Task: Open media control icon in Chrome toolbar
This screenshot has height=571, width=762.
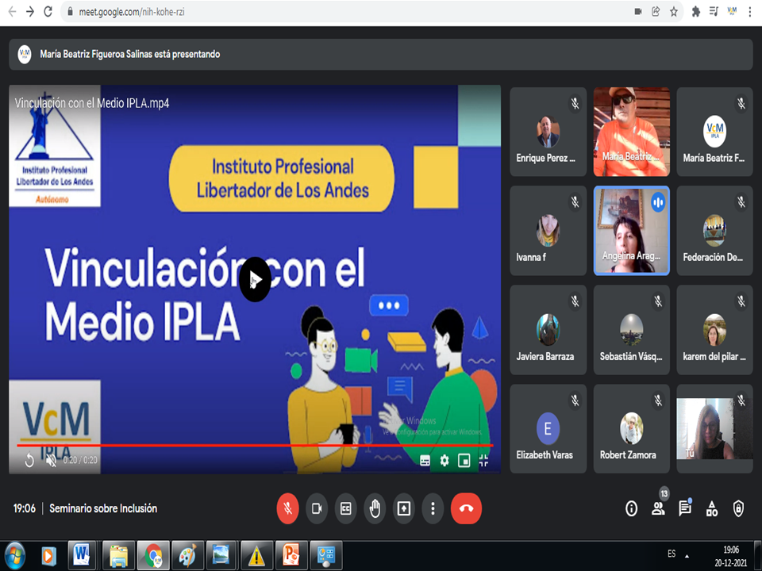Action: pos(714,12)
